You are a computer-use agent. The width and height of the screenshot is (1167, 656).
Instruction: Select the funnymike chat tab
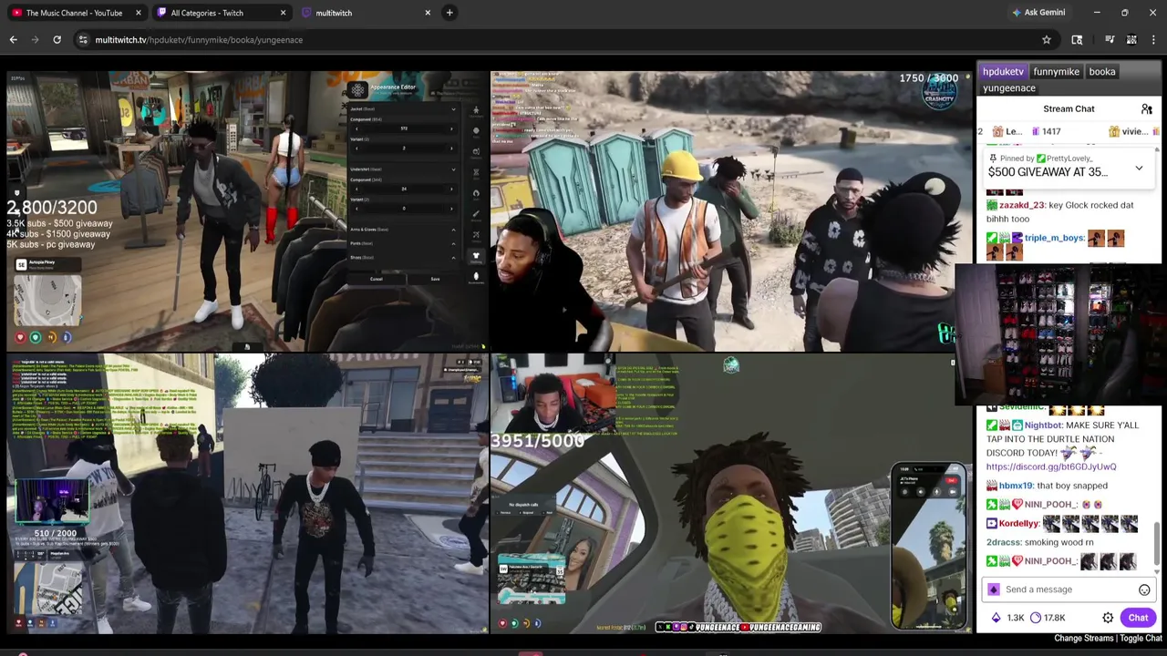(1056, 71)
